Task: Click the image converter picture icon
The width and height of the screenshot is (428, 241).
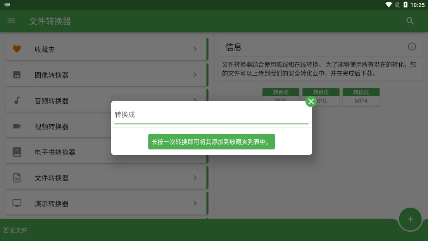Action: pos(17,75)
